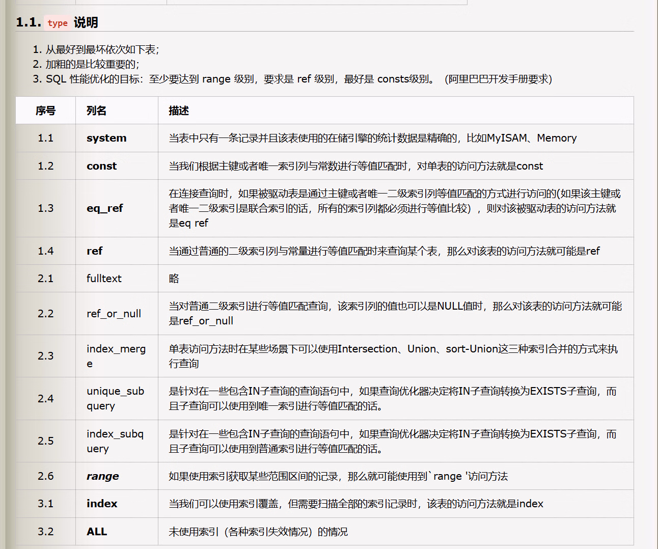This screenshot has height=549, width=658.
Task: Click the "1.1. type 说明" section heading
Action: pos(57,22)
